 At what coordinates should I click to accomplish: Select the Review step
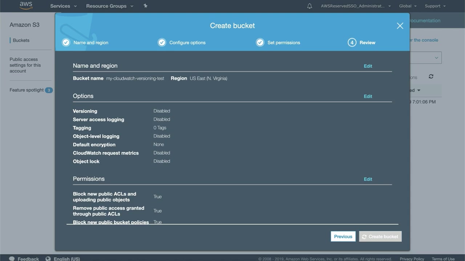pos(367,42)
